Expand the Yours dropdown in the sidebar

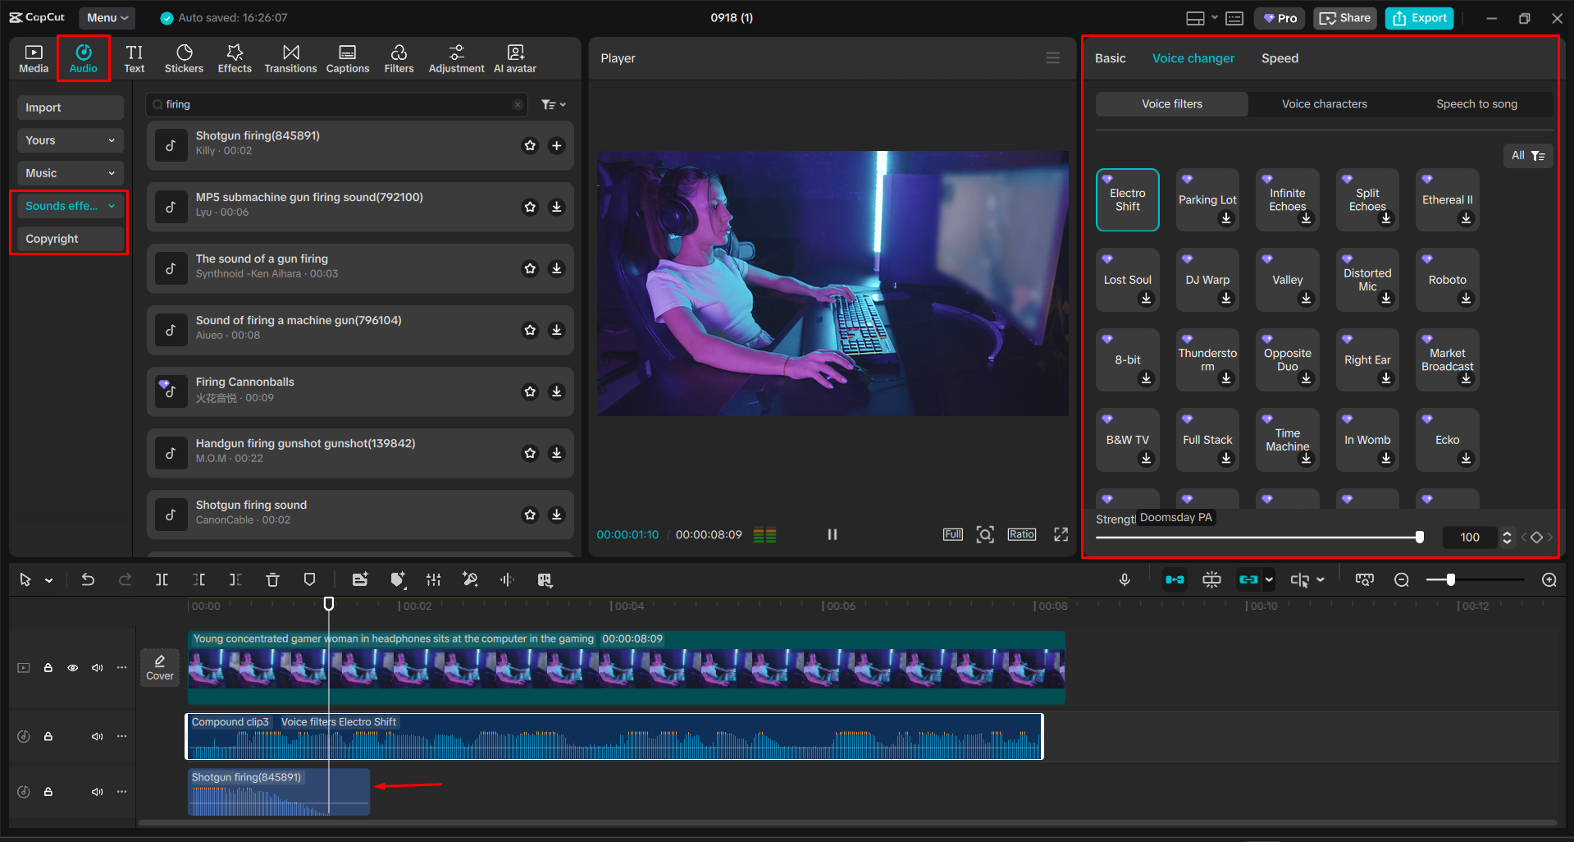coord(70,140)
